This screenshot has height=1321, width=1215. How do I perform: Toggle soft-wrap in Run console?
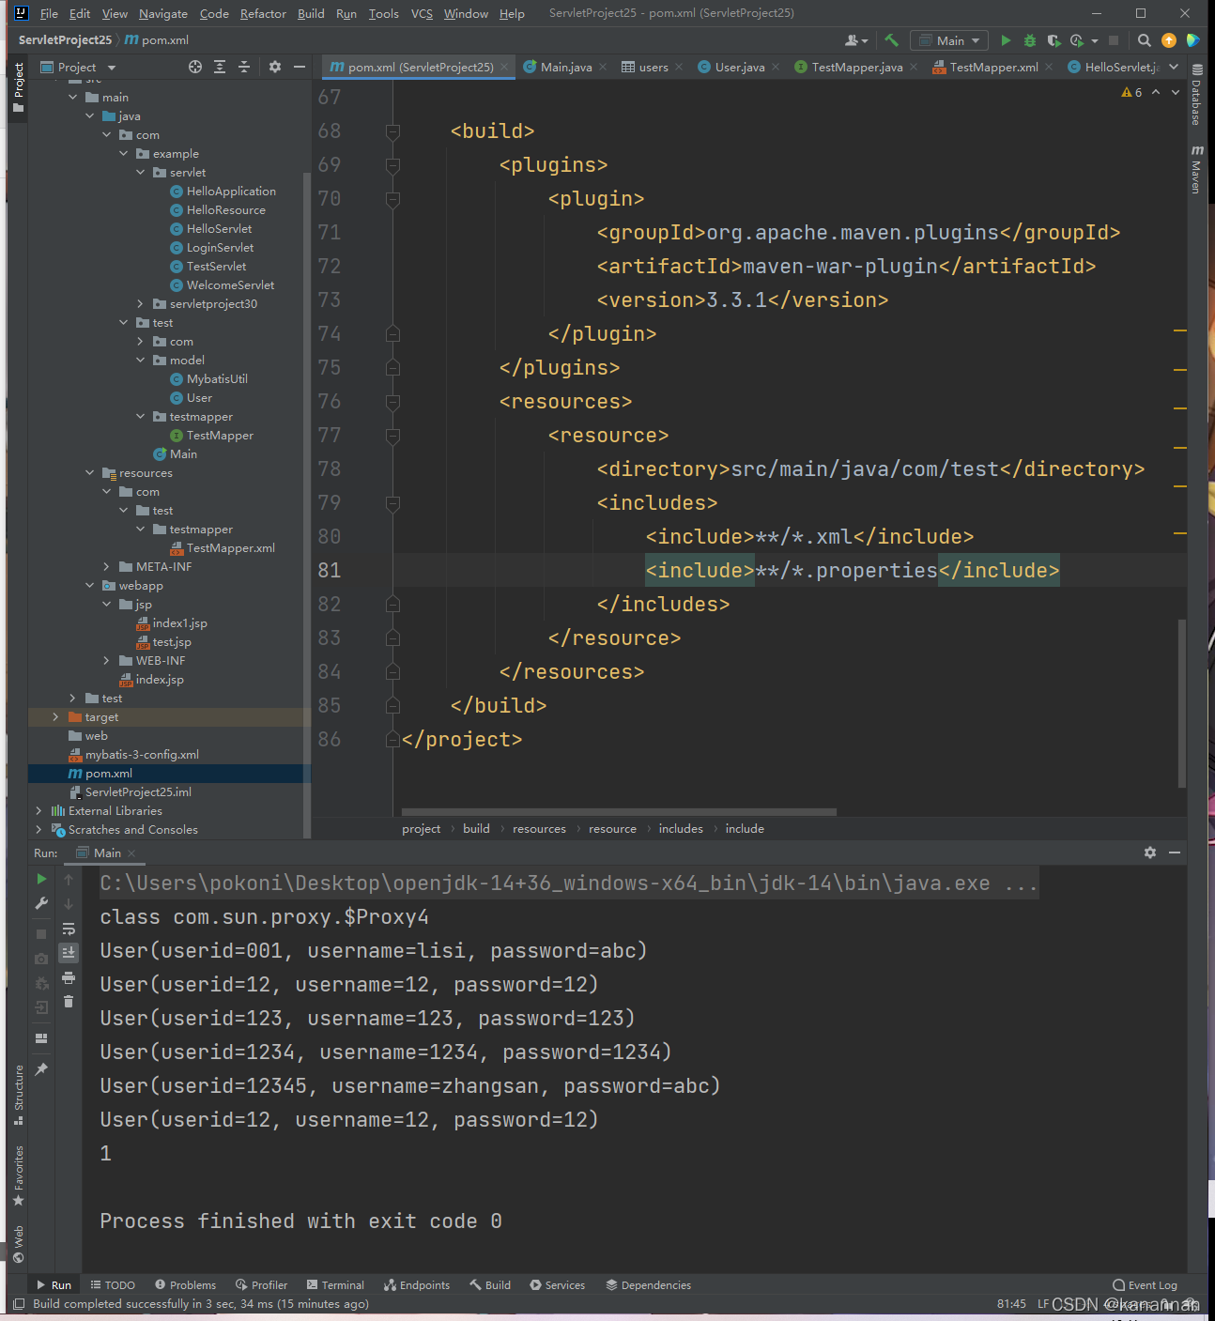click(69, 929)
